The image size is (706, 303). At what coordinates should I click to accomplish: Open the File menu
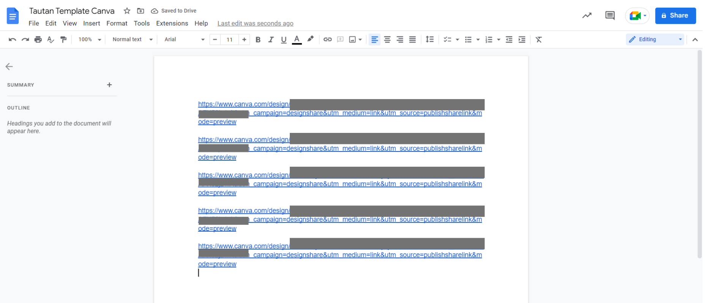34,24
